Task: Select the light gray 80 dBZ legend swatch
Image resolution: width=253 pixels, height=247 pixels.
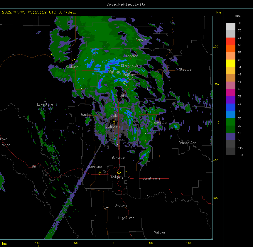Action: point(231,27)
